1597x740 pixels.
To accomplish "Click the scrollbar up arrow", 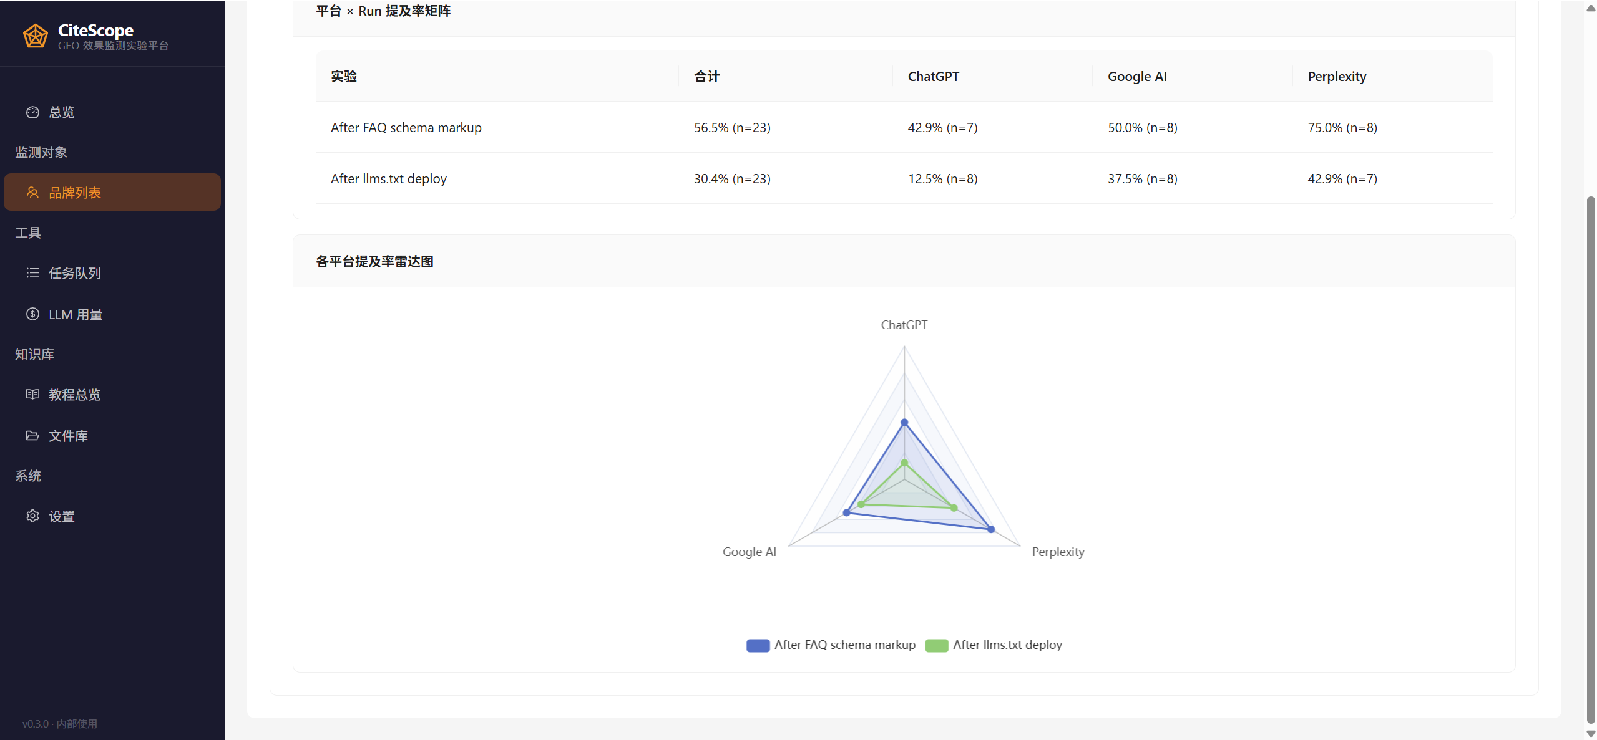I will pos(1591,8).
